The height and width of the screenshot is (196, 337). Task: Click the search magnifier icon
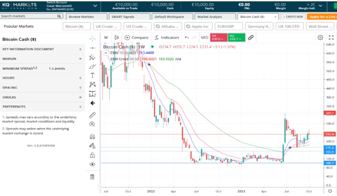[x=59, y=16]
